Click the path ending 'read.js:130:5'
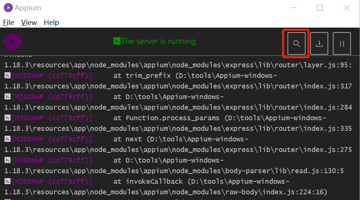360x200 pixels. coord(174,171)
